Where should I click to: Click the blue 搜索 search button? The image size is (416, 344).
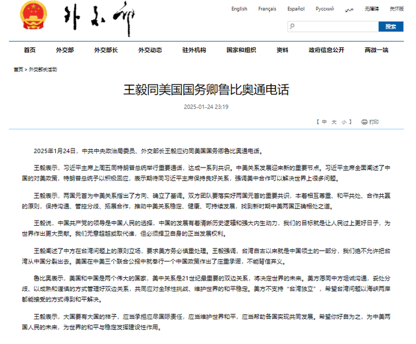click(391, 26)
